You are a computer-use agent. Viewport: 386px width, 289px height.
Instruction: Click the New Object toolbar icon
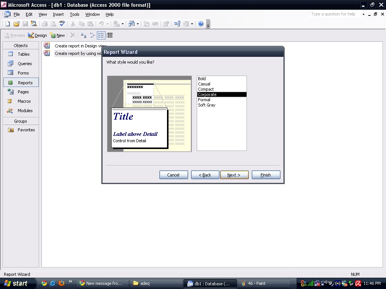click(x=186, y=24)
